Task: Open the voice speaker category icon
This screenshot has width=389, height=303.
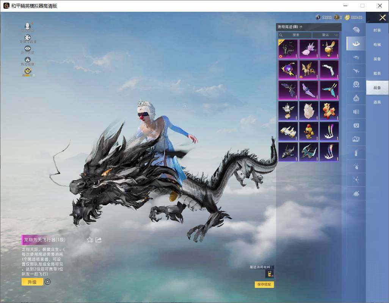Action: pos(356,112)
